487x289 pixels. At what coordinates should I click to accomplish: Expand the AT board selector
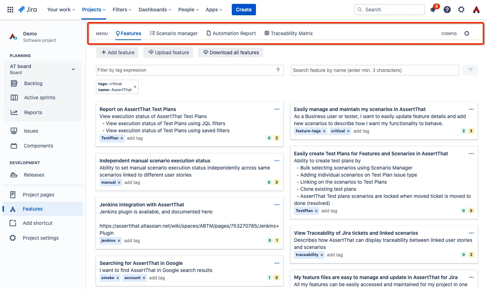click(73, 69)
